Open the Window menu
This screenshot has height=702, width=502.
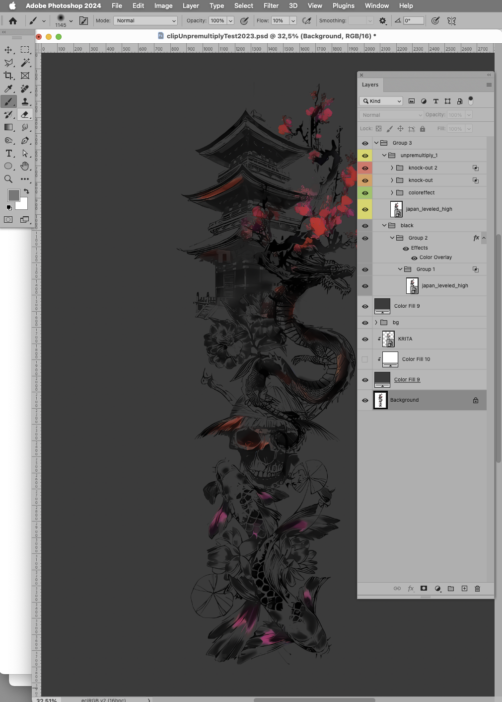coord(376,5)
